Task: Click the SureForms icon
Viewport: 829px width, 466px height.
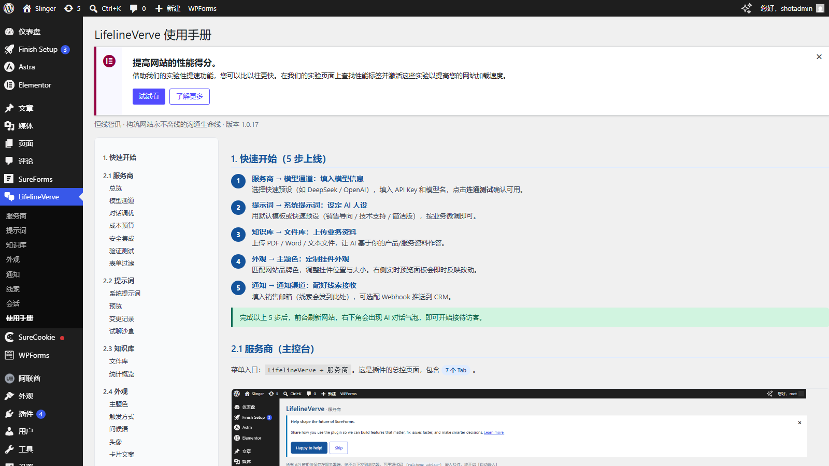Action: click(x=9, y=179)
